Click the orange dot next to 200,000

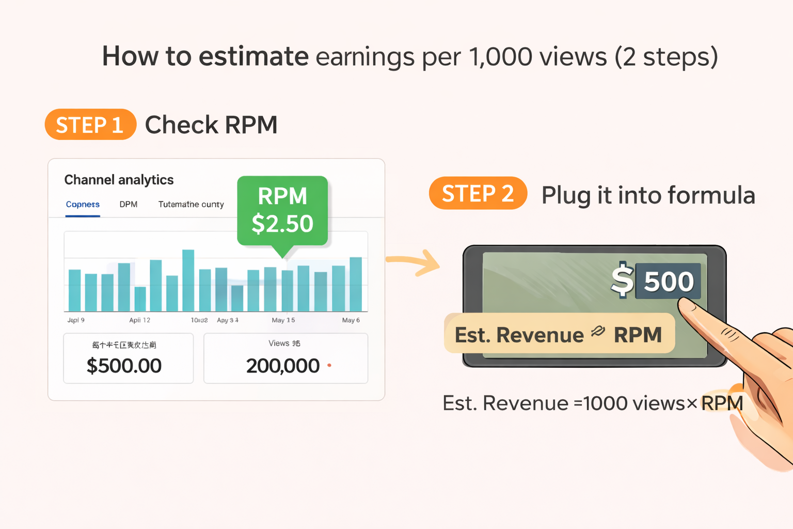329,365
